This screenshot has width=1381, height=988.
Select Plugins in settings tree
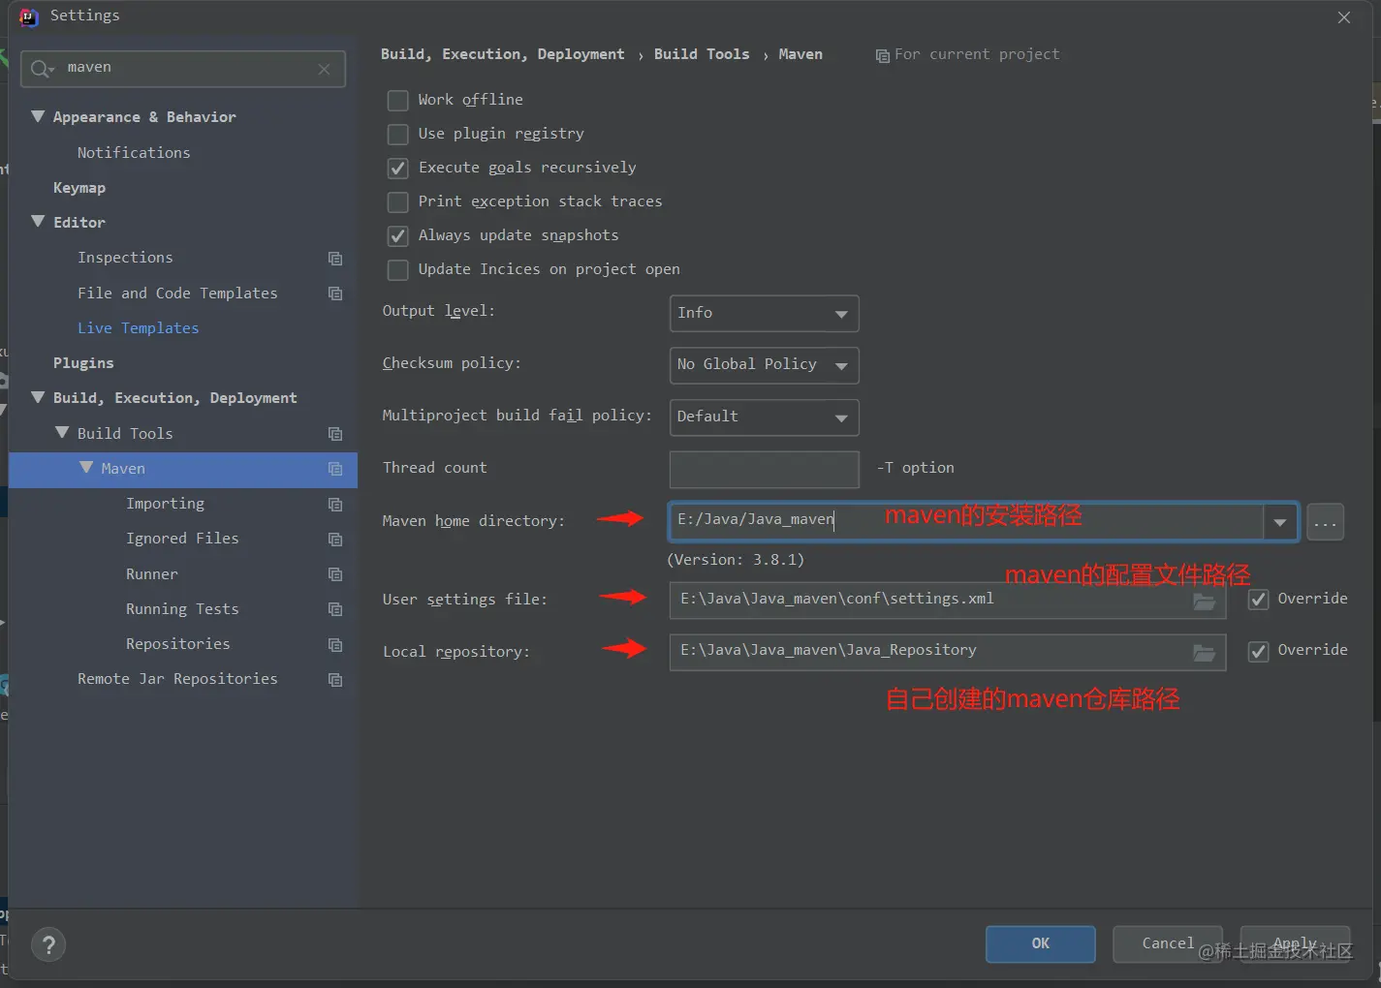click(83, 363)
